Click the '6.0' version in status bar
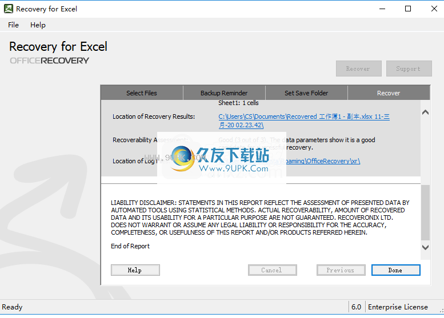The height and width of the screenshot is (318, 444). point(356,307)
